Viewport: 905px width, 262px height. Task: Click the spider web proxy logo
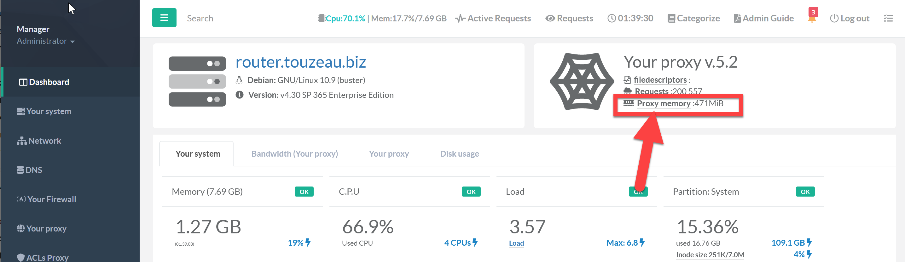(x=582, y=81)
